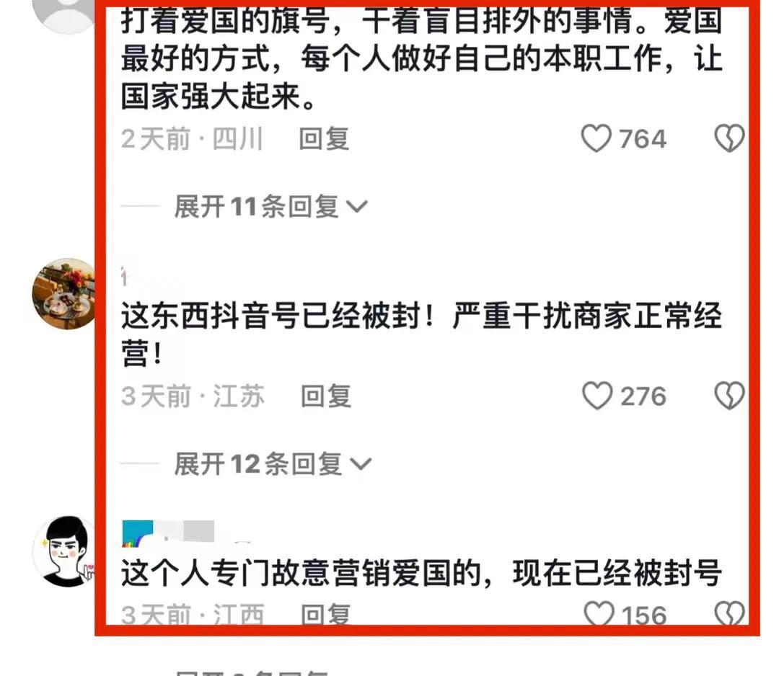Click chevron next to 展开11条回复
The height and width of the screenshot is (676, 779).
(x=357, y=207)
